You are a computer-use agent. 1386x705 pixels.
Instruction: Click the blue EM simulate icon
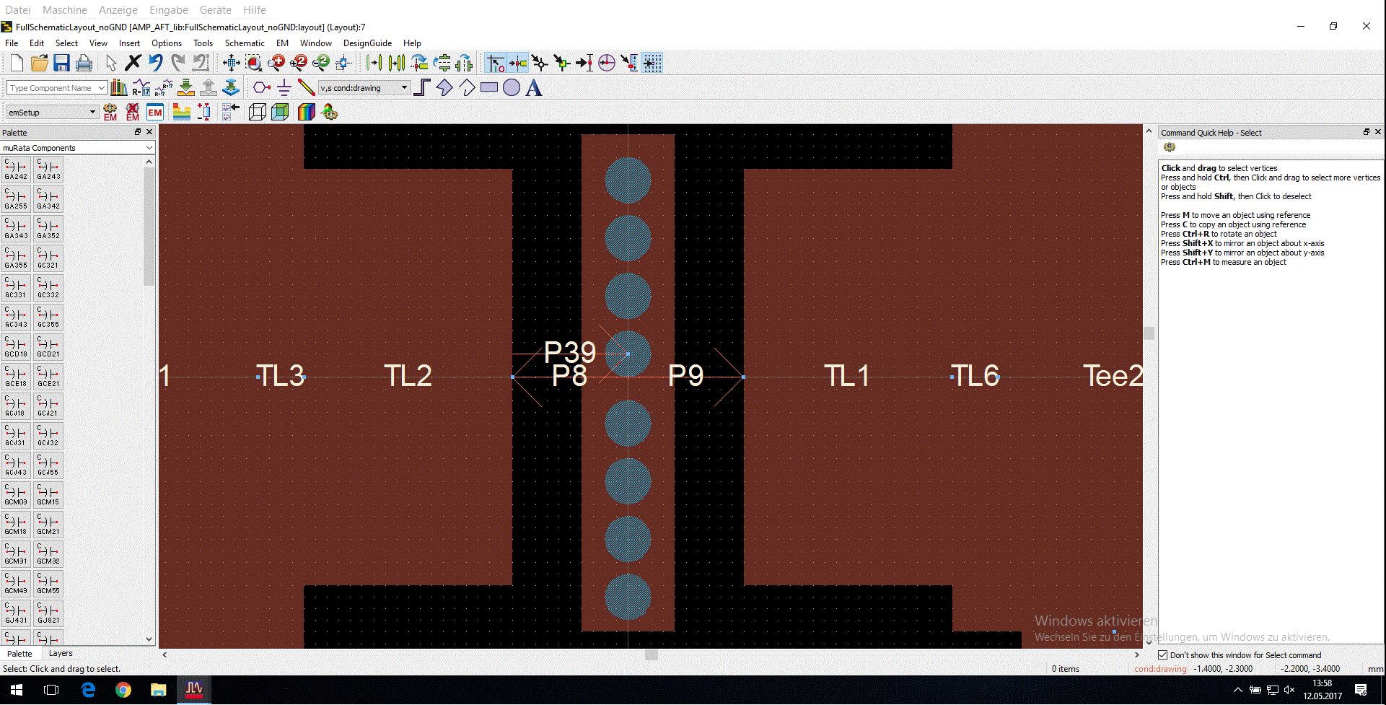(155, 112)
